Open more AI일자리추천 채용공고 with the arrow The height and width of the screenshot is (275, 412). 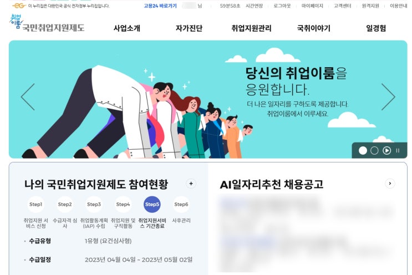tap(390, 184)
